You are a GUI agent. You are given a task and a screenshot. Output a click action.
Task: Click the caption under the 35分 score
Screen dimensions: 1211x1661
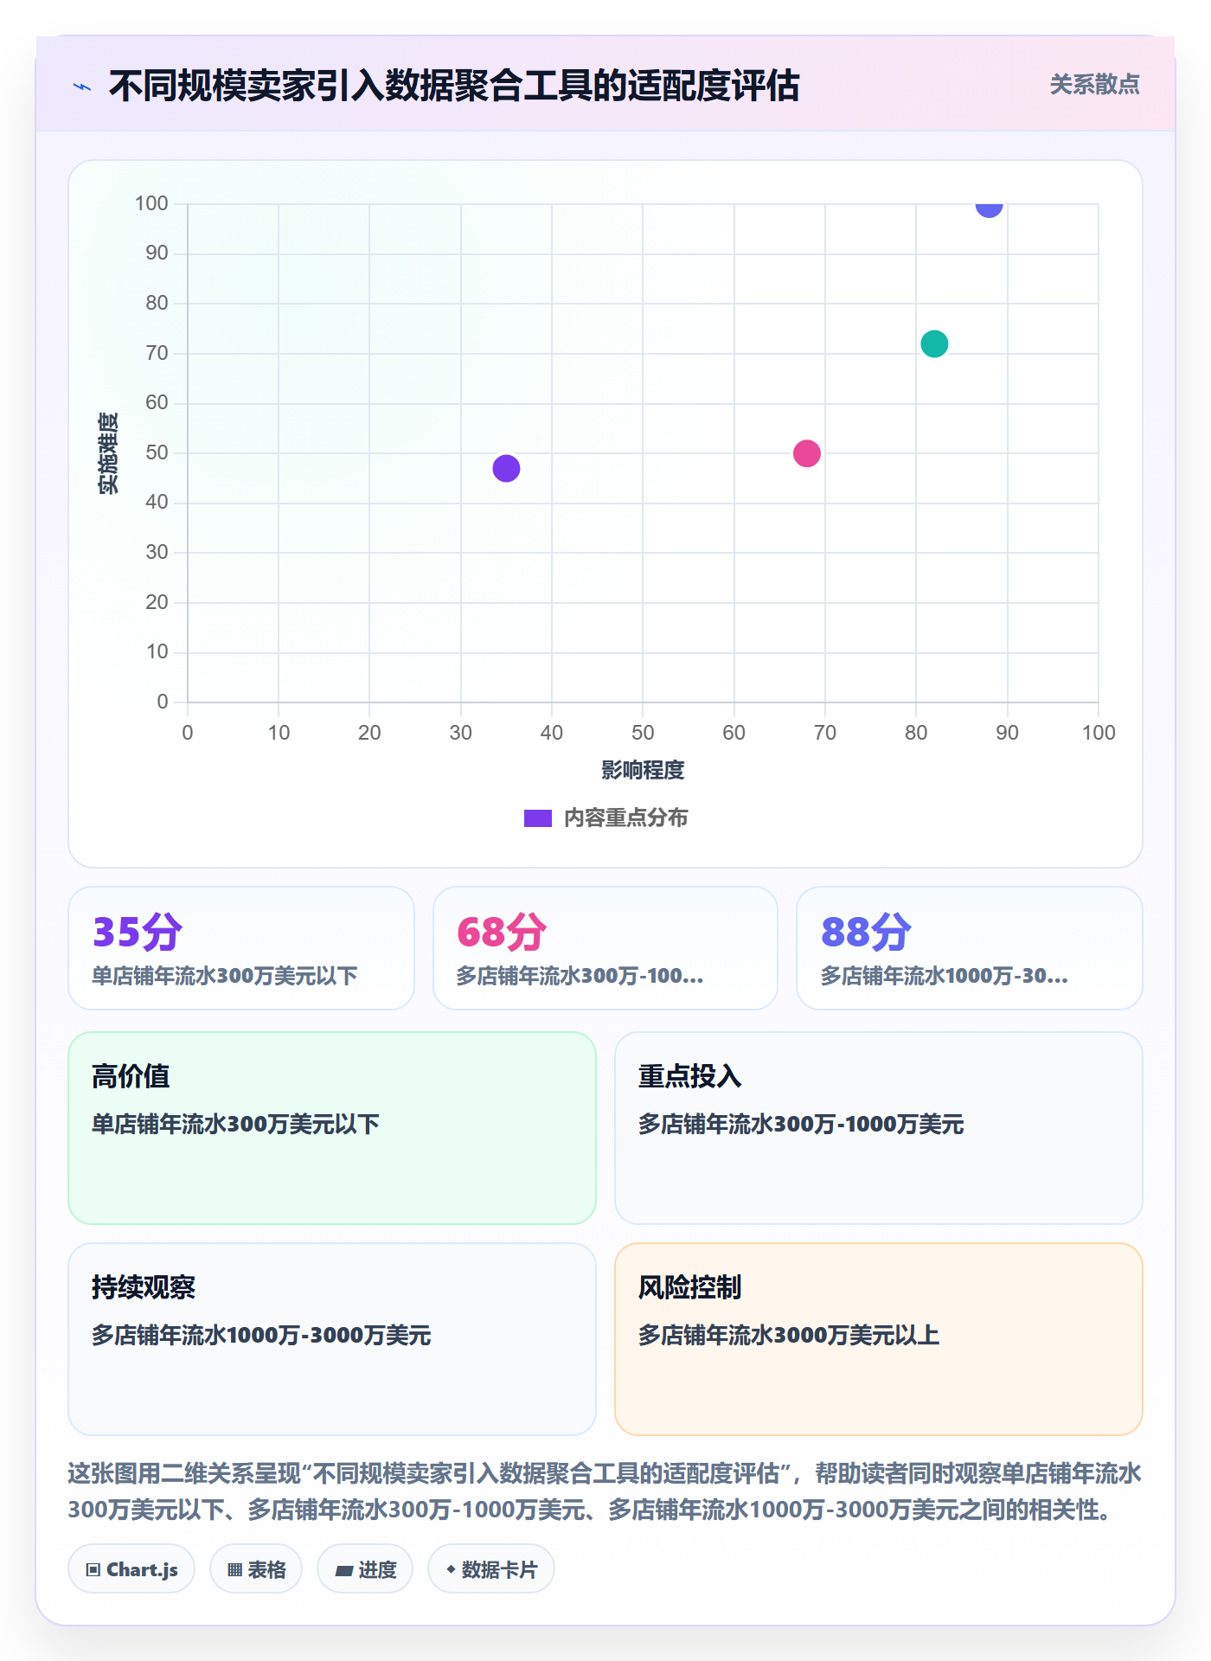coord(225,976)
